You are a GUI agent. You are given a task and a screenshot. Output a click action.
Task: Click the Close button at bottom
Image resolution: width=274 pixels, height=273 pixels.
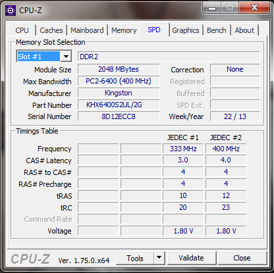(242, 258)
